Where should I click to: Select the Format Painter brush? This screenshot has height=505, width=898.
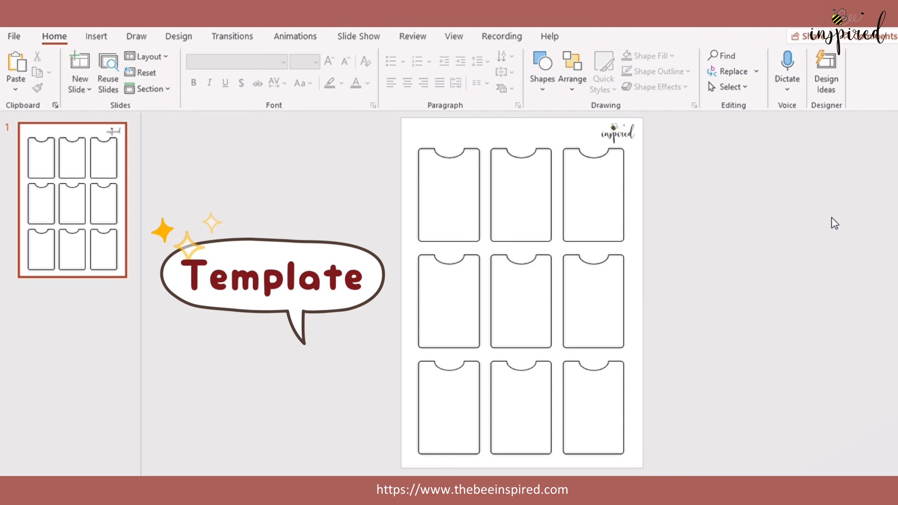[x=37, y=88]
